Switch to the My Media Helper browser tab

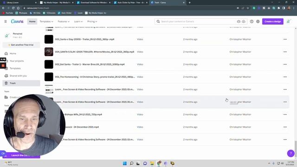pos(57,3)
